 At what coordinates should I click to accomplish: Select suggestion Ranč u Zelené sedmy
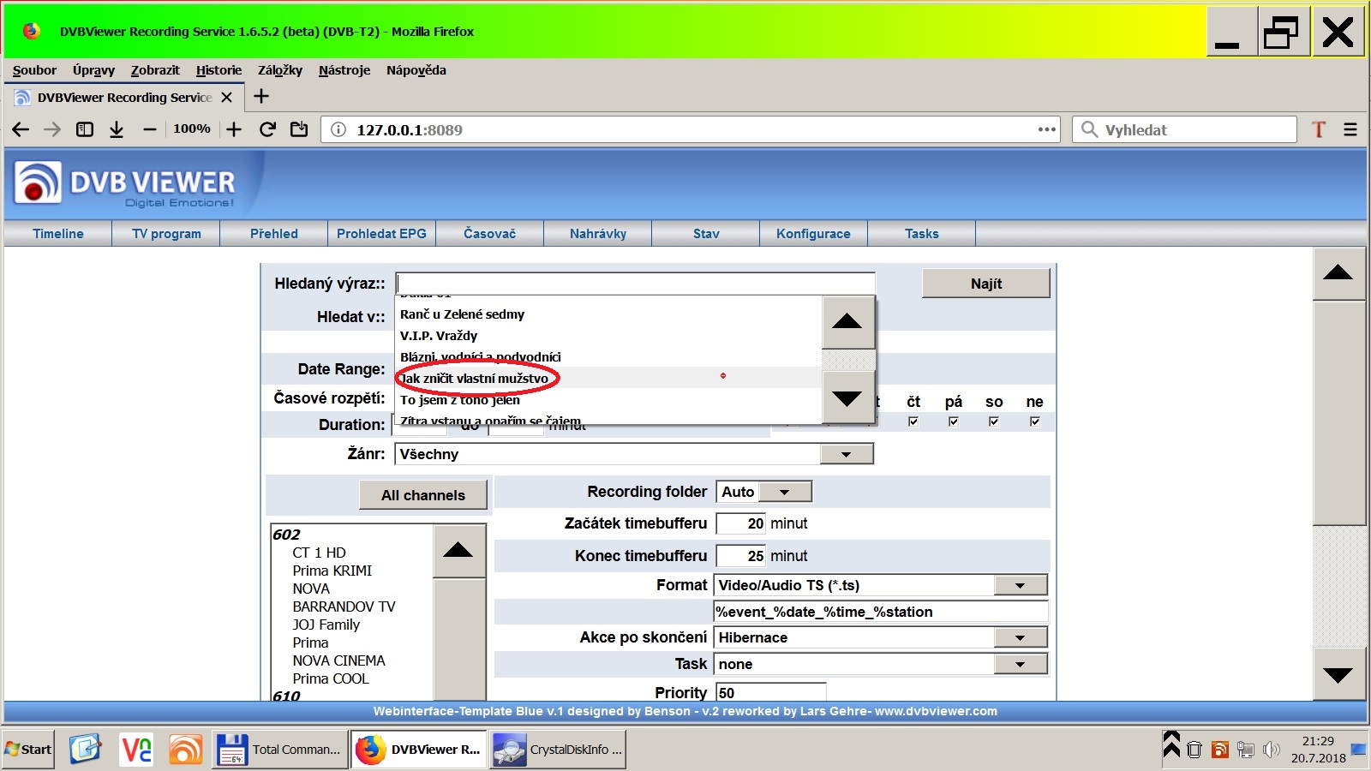pos(463,314)
